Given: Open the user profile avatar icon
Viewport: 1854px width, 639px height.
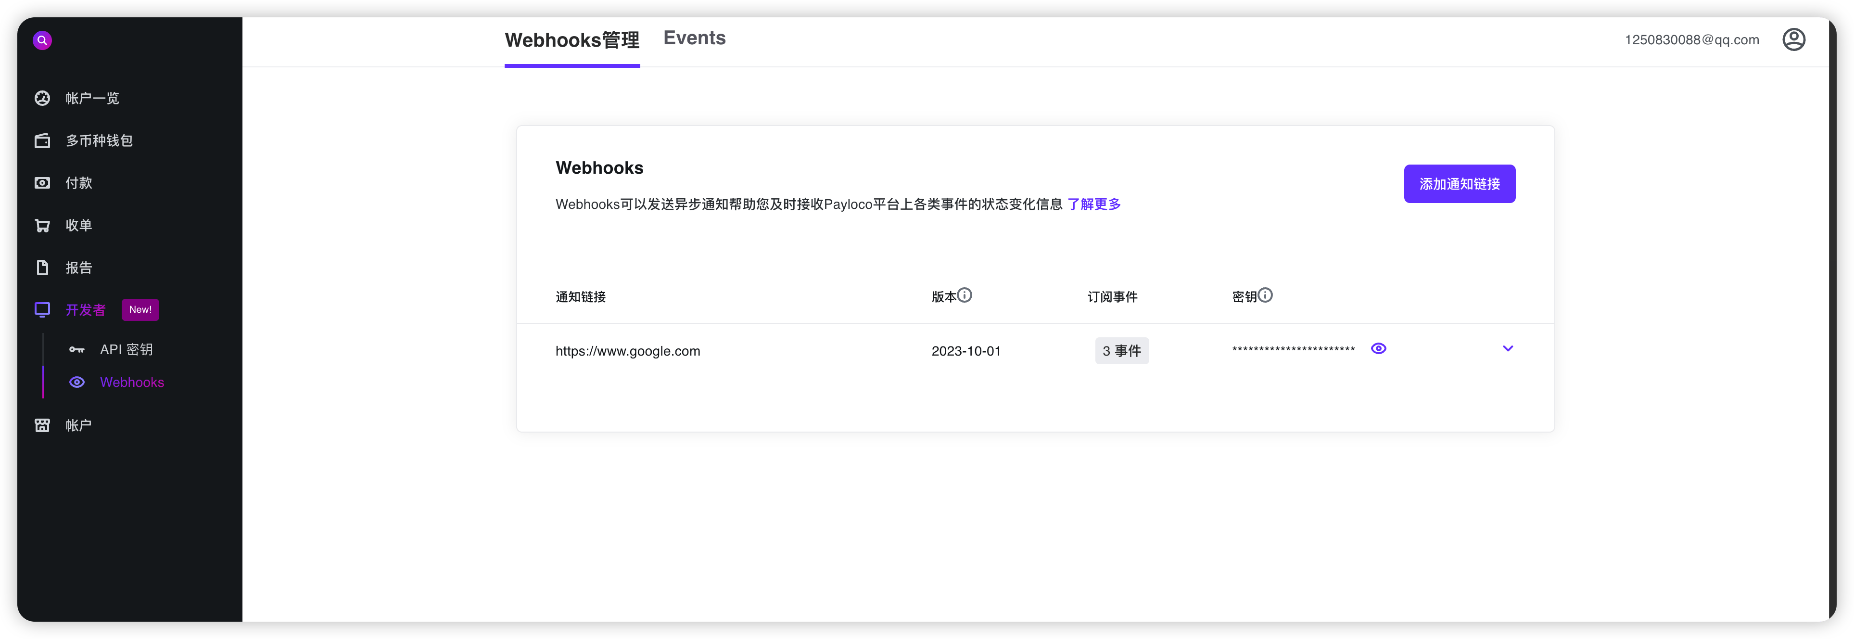Looking at the screenshot, I should (1793, 39).
